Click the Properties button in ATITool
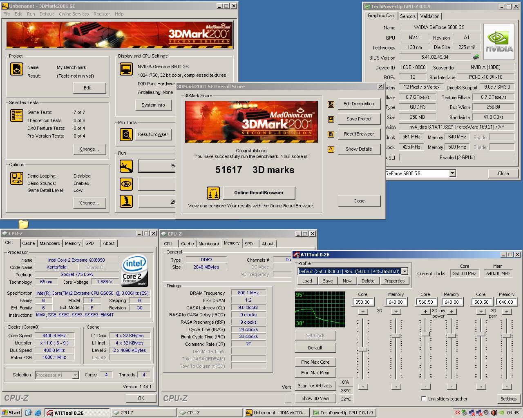The width and height of the screenshot is (523, 418). (394, 281)
